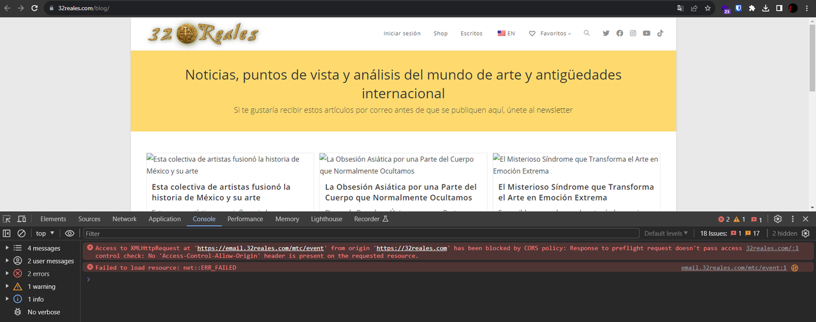Open the email.32reales.com/mtc/event:1 source link
The width and height of the screenshot is (816, 322).
point(734,268)
